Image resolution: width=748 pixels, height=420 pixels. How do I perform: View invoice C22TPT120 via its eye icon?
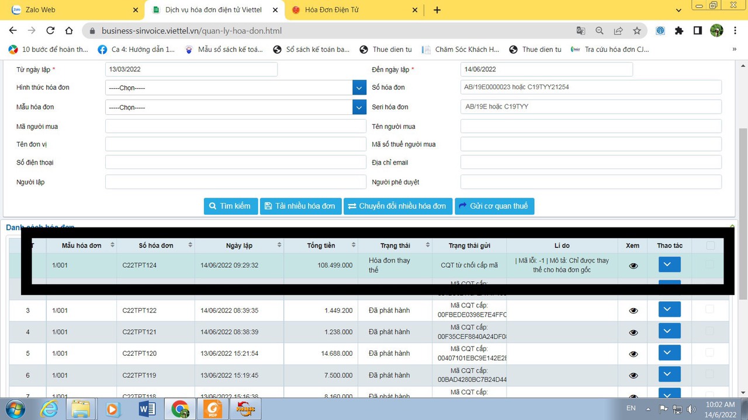pos(633,354)
